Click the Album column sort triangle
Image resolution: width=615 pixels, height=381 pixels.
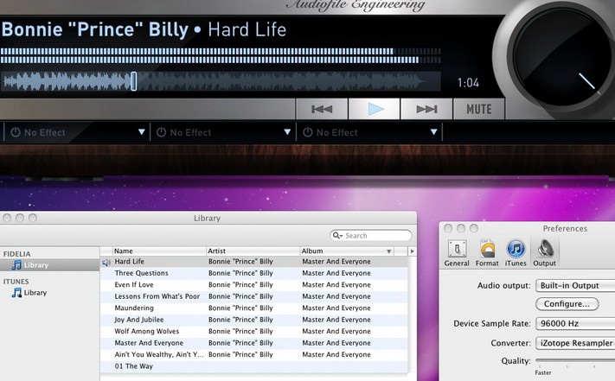388,251
